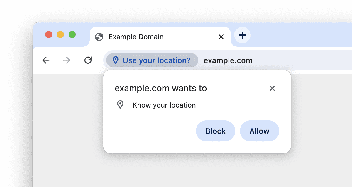Screen dimensions: 352x187
Task: Click the example.com address text
Action: tap(228, 60)
